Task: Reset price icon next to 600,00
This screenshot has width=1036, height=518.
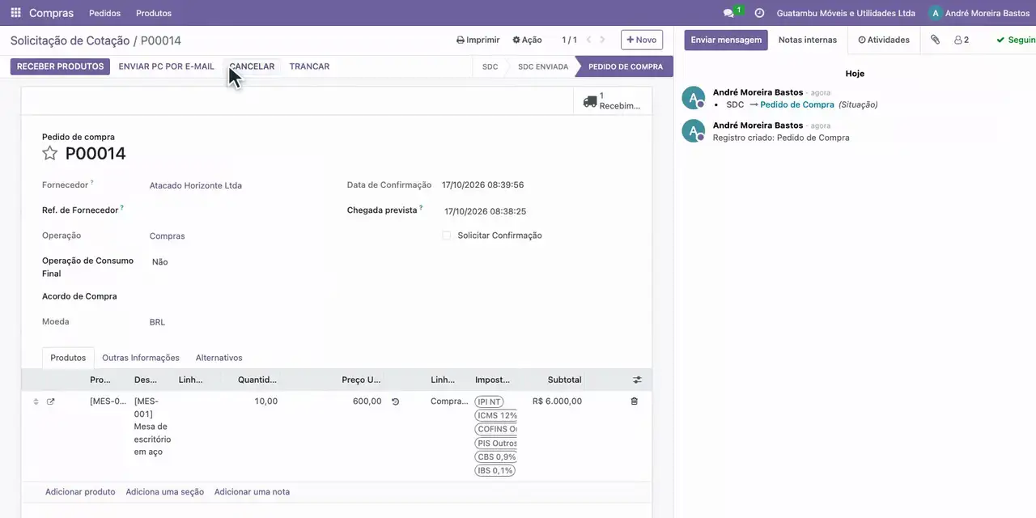Action: (x=395, y=401)
